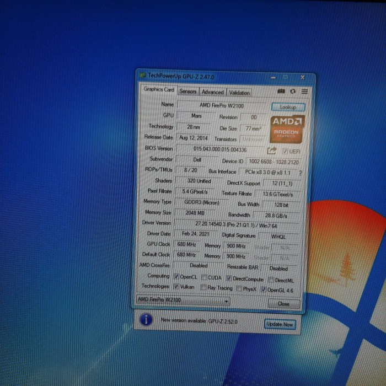Click the Driver Date value Feb 24, 2021
This screenshot has height=386, width=386.
coord(195,234)
